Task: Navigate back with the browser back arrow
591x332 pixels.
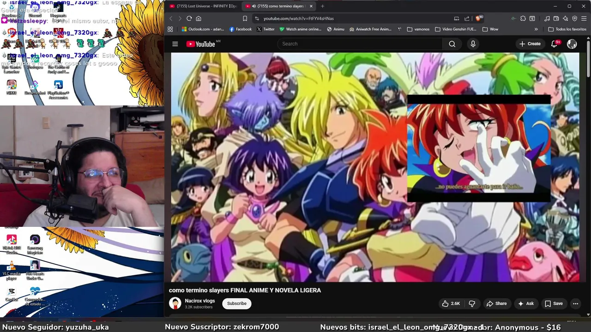Action: (171, 18)
